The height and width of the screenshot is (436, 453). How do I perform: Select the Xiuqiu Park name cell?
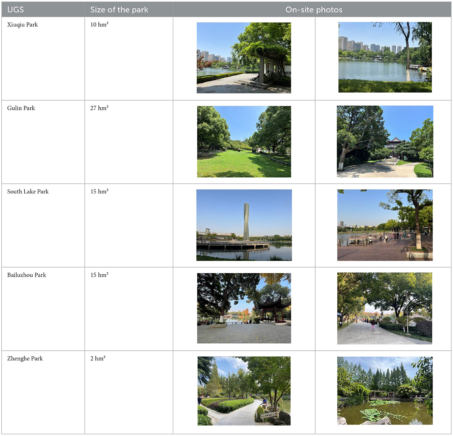tap(22, 25)
